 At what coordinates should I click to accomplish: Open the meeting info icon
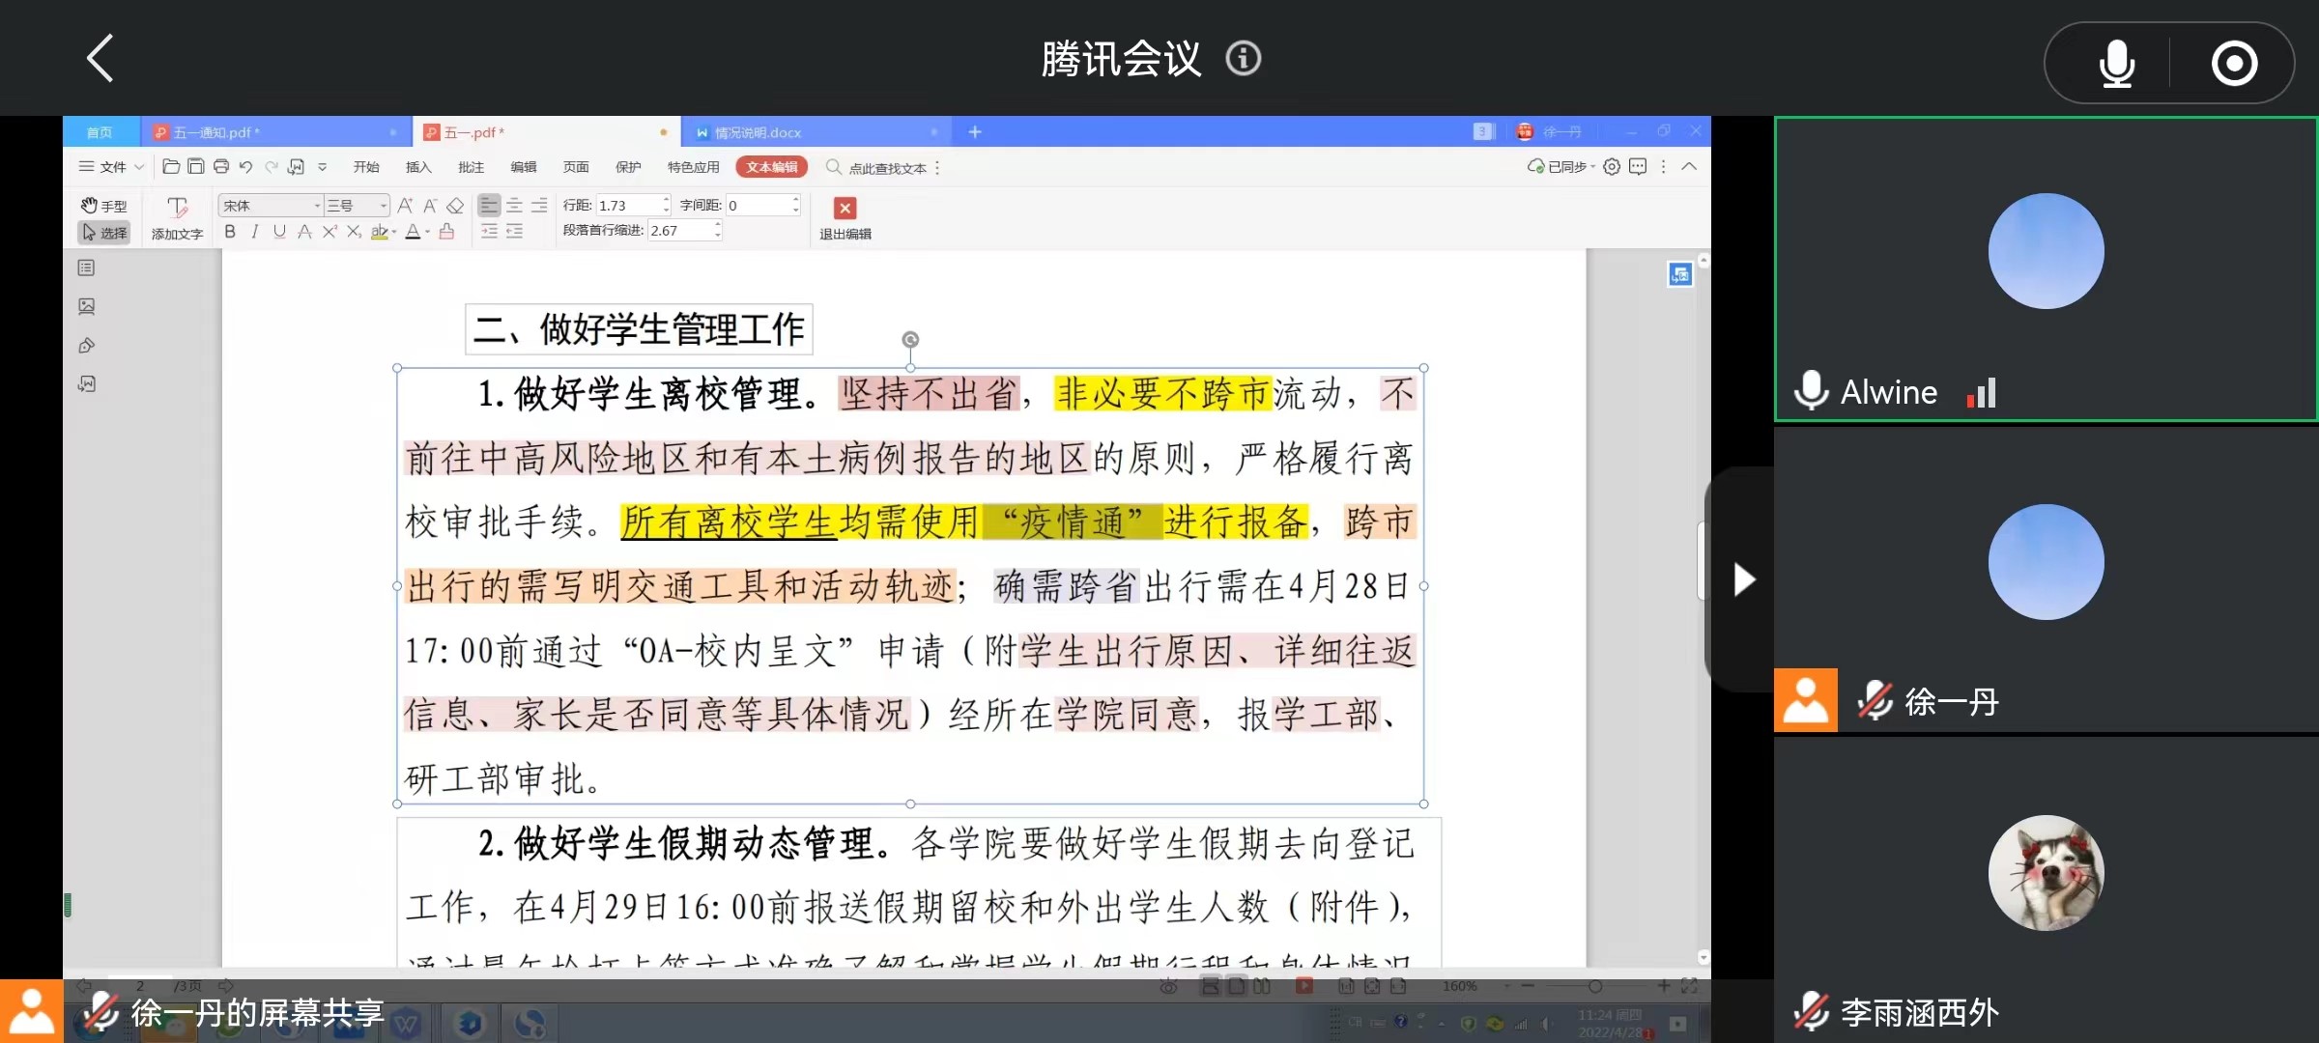click(1244, 59)
